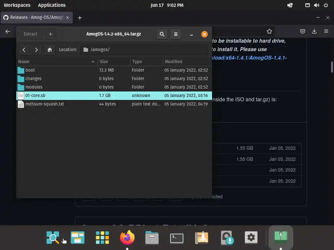This screenshot has width=334, height=250.
Task: Open the Firefox downloads panel
Action: 314,32
